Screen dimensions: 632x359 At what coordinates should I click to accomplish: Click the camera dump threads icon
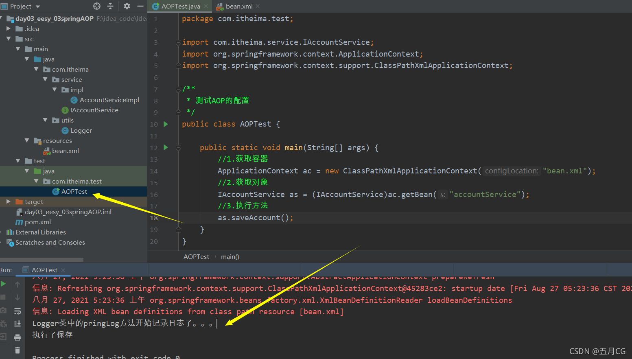point(3,311)
